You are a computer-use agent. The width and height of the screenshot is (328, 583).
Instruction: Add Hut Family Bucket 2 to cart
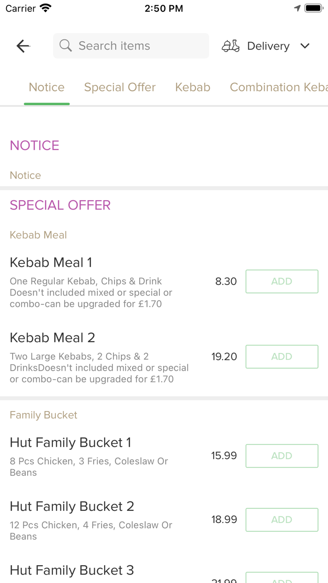click(282, 520)
